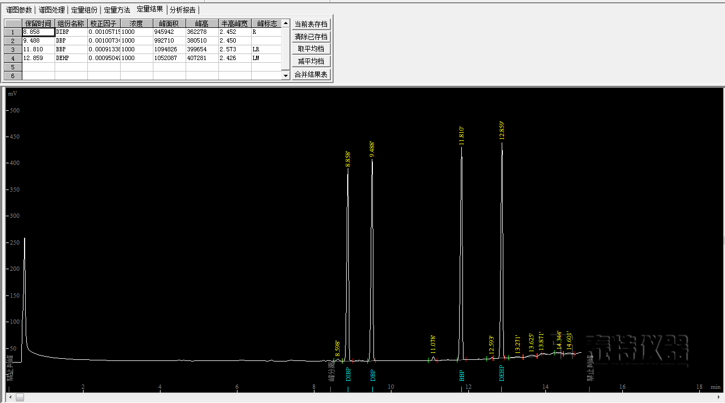Select the 定量组份 tab
The image size is (725, 403).
85,10
